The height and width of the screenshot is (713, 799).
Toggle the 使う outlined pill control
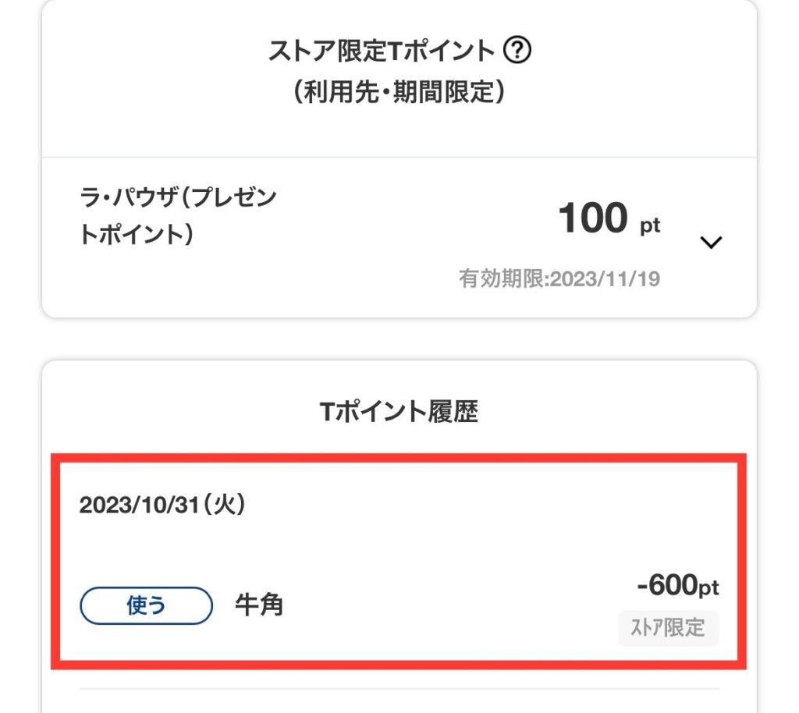point(145,603)
